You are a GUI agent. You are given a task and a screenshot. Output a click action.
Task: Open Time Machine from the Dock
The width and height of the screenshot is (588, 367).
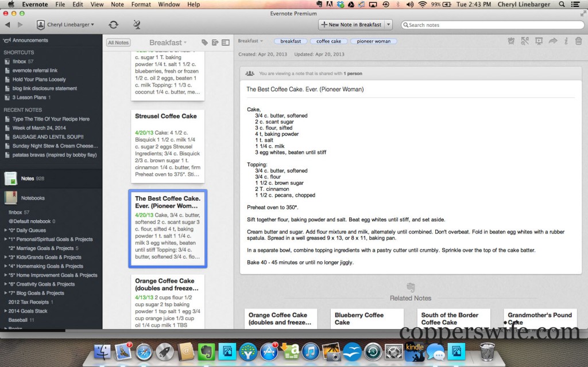click(x=373, y=352)
